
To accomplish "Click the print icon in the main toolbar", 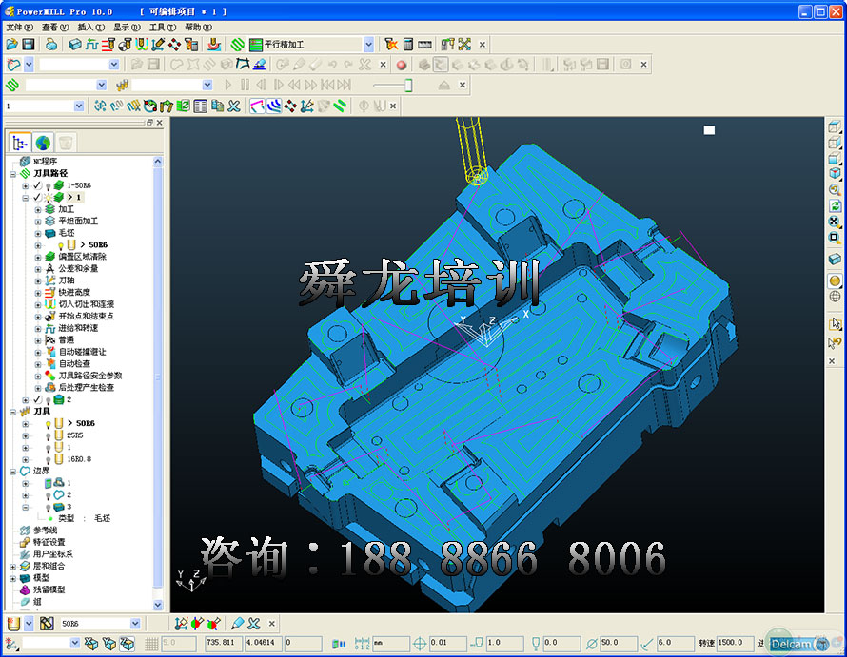I will (x=51, y=45).
